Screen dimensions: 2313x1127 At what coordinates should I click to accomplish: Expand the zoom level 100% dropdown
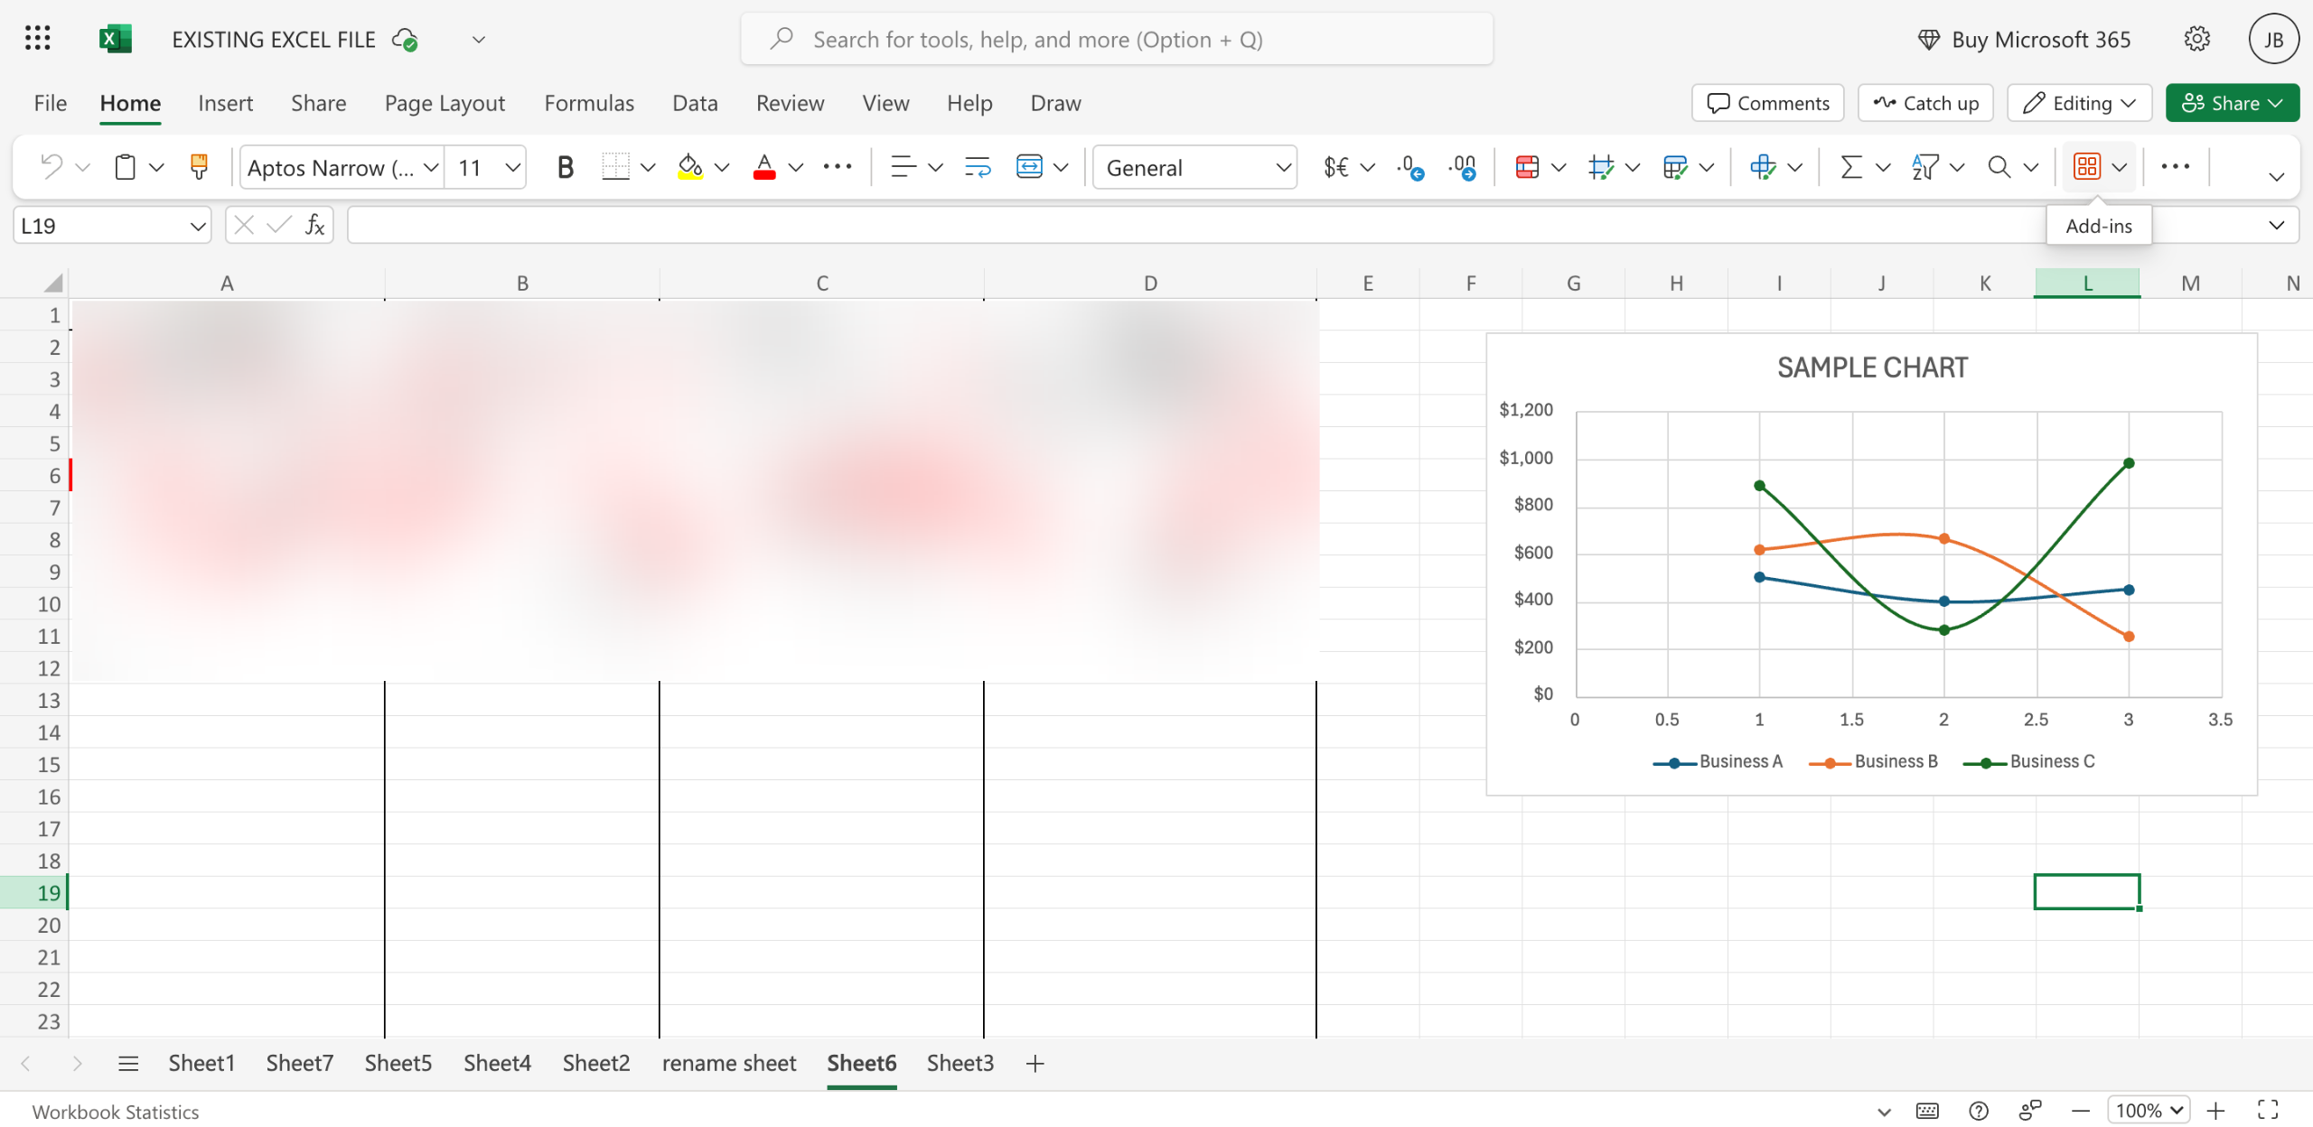[2148, 1110]
